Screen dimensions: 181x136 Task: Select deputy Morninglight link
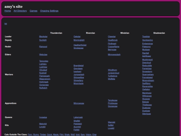point(79,40)
